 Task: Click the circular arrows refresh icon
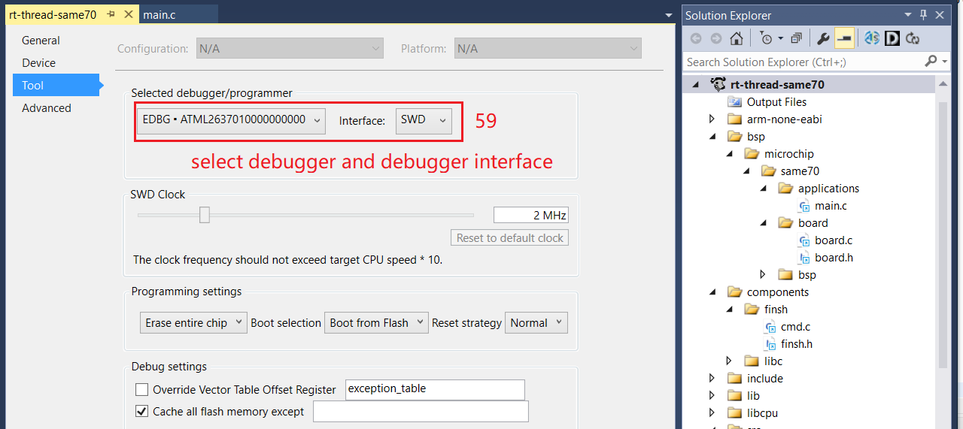pos(913,38)
